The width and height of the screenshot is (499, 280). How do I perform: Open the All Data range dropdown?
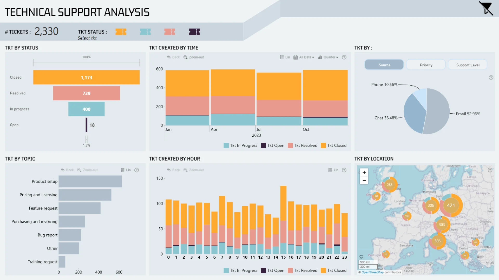pyautogui.click(x=304, y=57)
